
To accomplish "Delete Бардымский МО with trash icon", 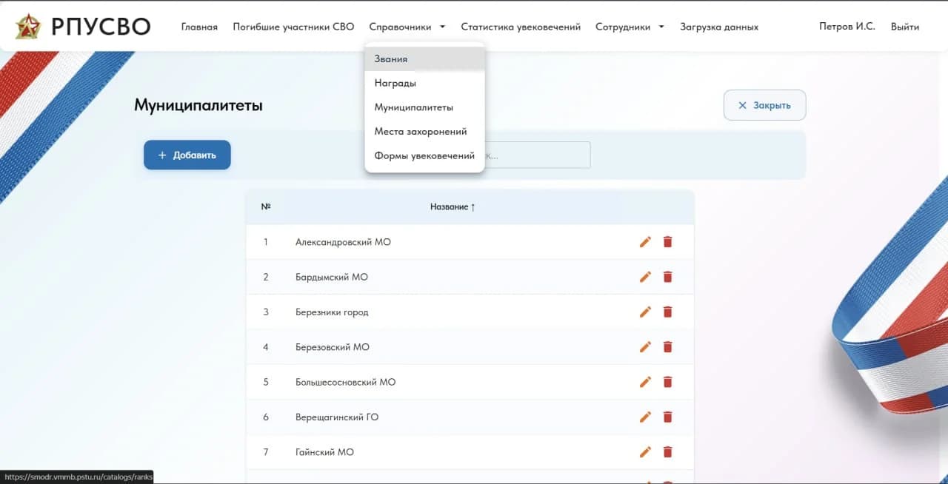I will pyautogui.click(x=667, y=277).
